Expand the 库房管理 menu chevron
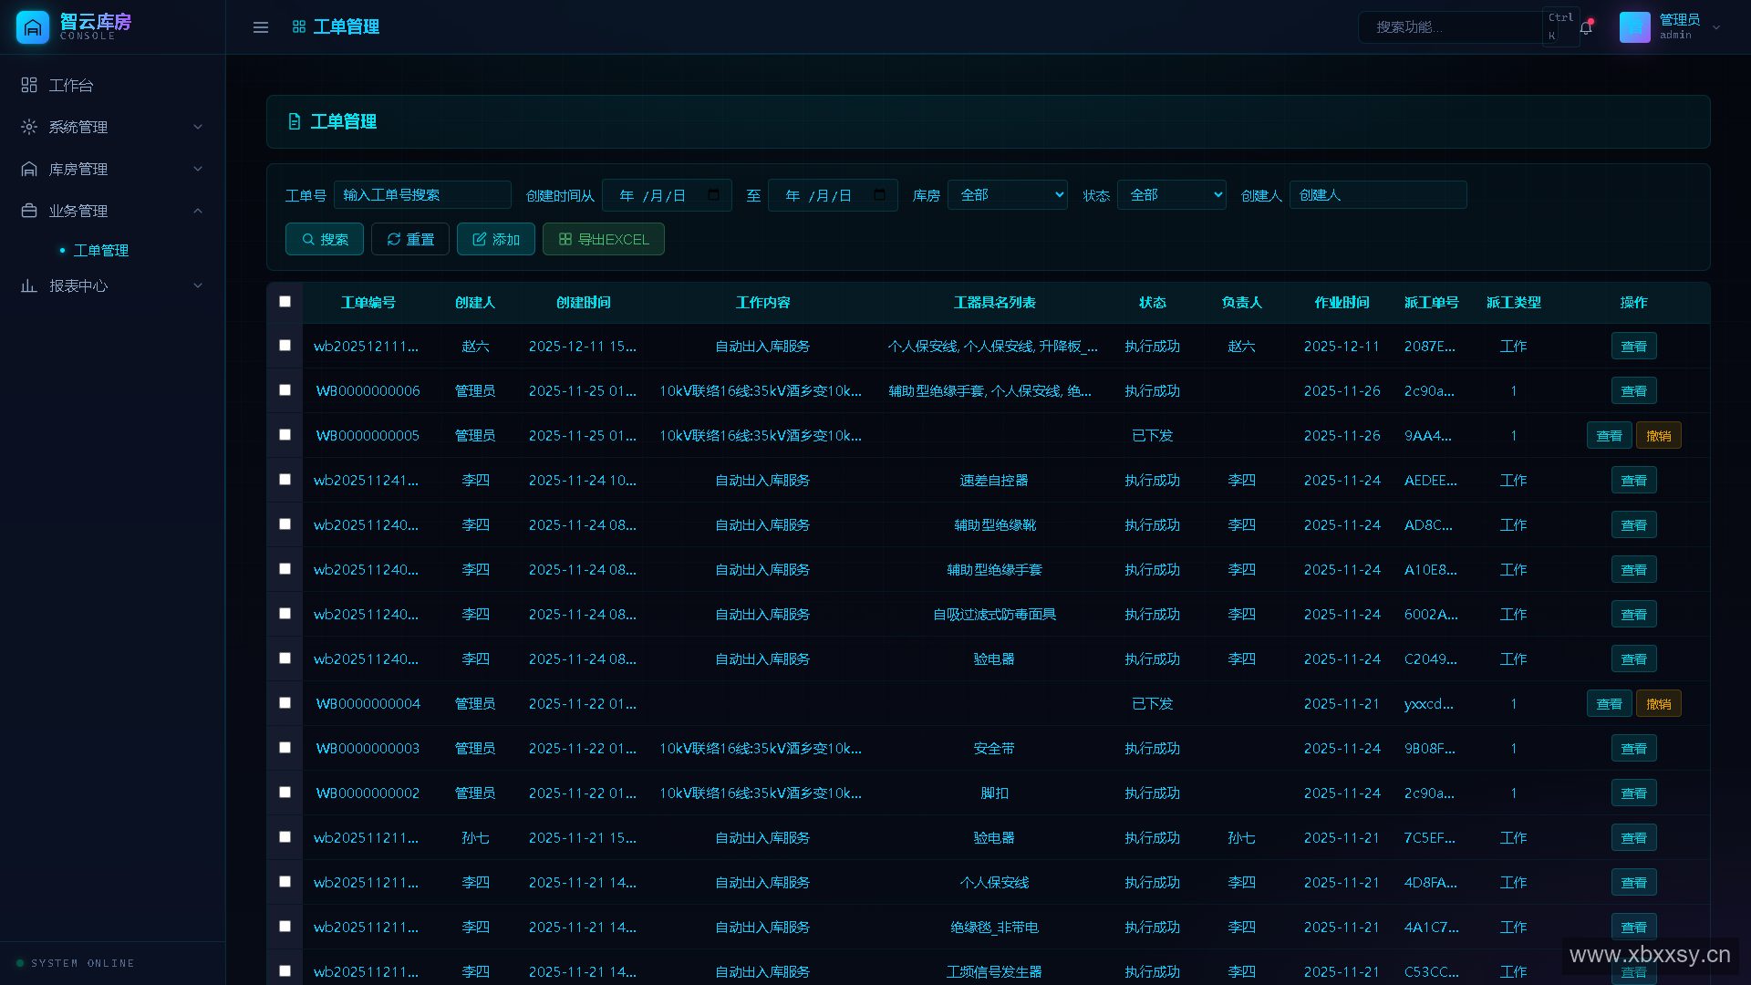1751x985 pixels. [x=198, y=169]
